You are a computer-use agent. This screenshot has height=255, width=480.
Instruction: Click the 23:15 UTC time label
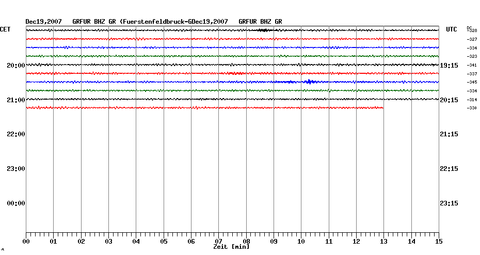click(x=449, y=203)
